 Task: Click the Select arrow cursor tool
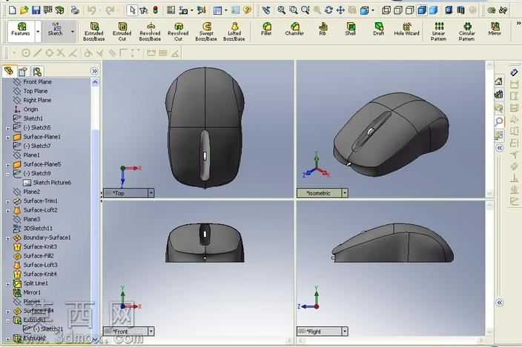(132, 10)
